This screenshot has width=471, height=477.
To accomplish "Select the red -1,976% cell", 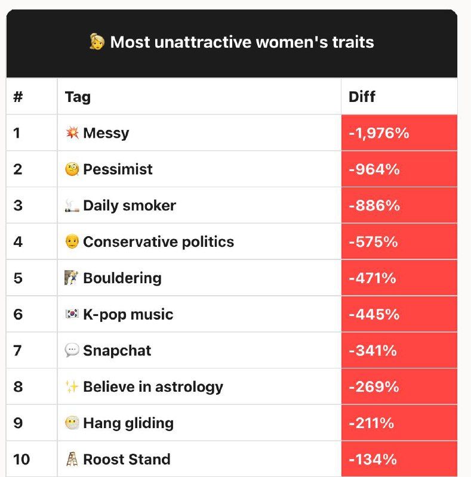I will pos(399,133).
